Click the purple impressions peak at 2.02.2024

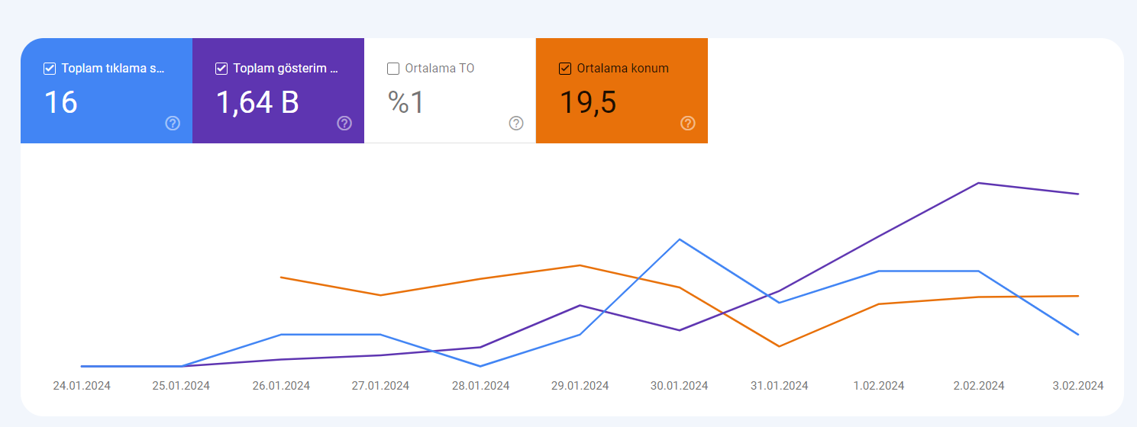979,183
